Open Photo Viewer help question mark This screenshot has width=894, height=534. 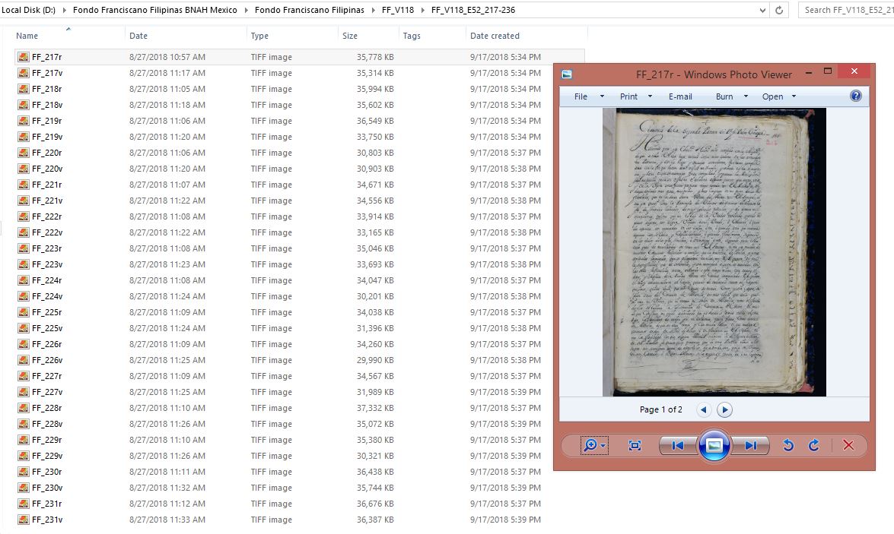855,96
